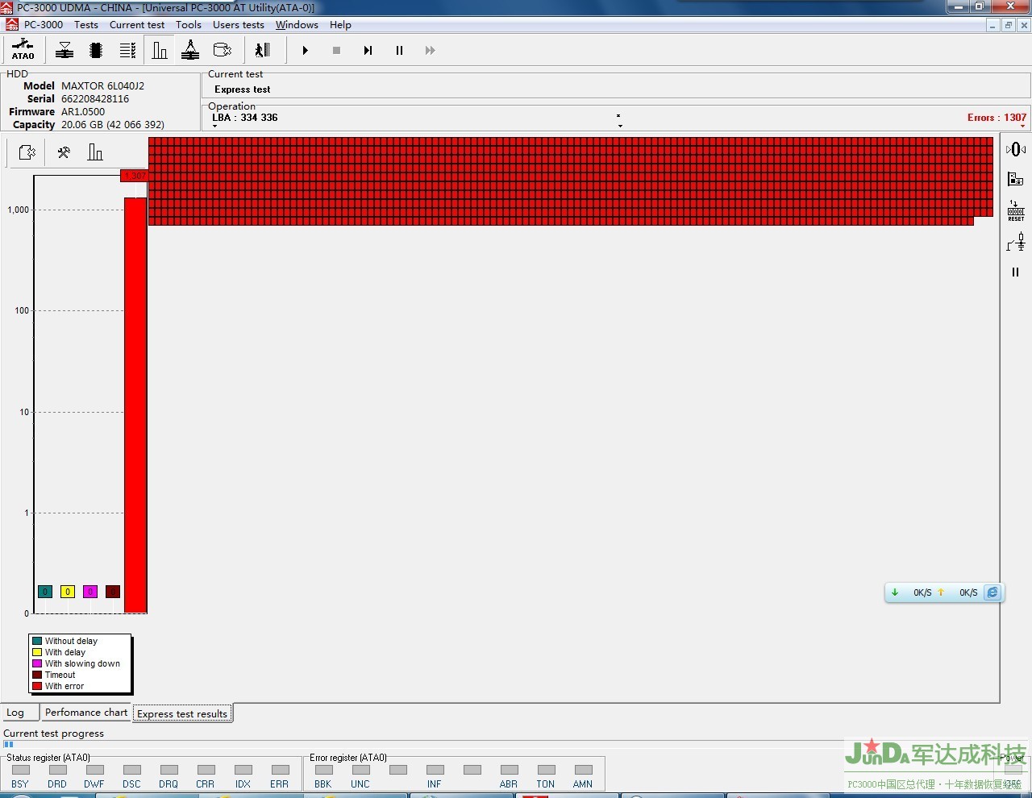Click the yellow upload arrow in speed widget

(940, 592)
